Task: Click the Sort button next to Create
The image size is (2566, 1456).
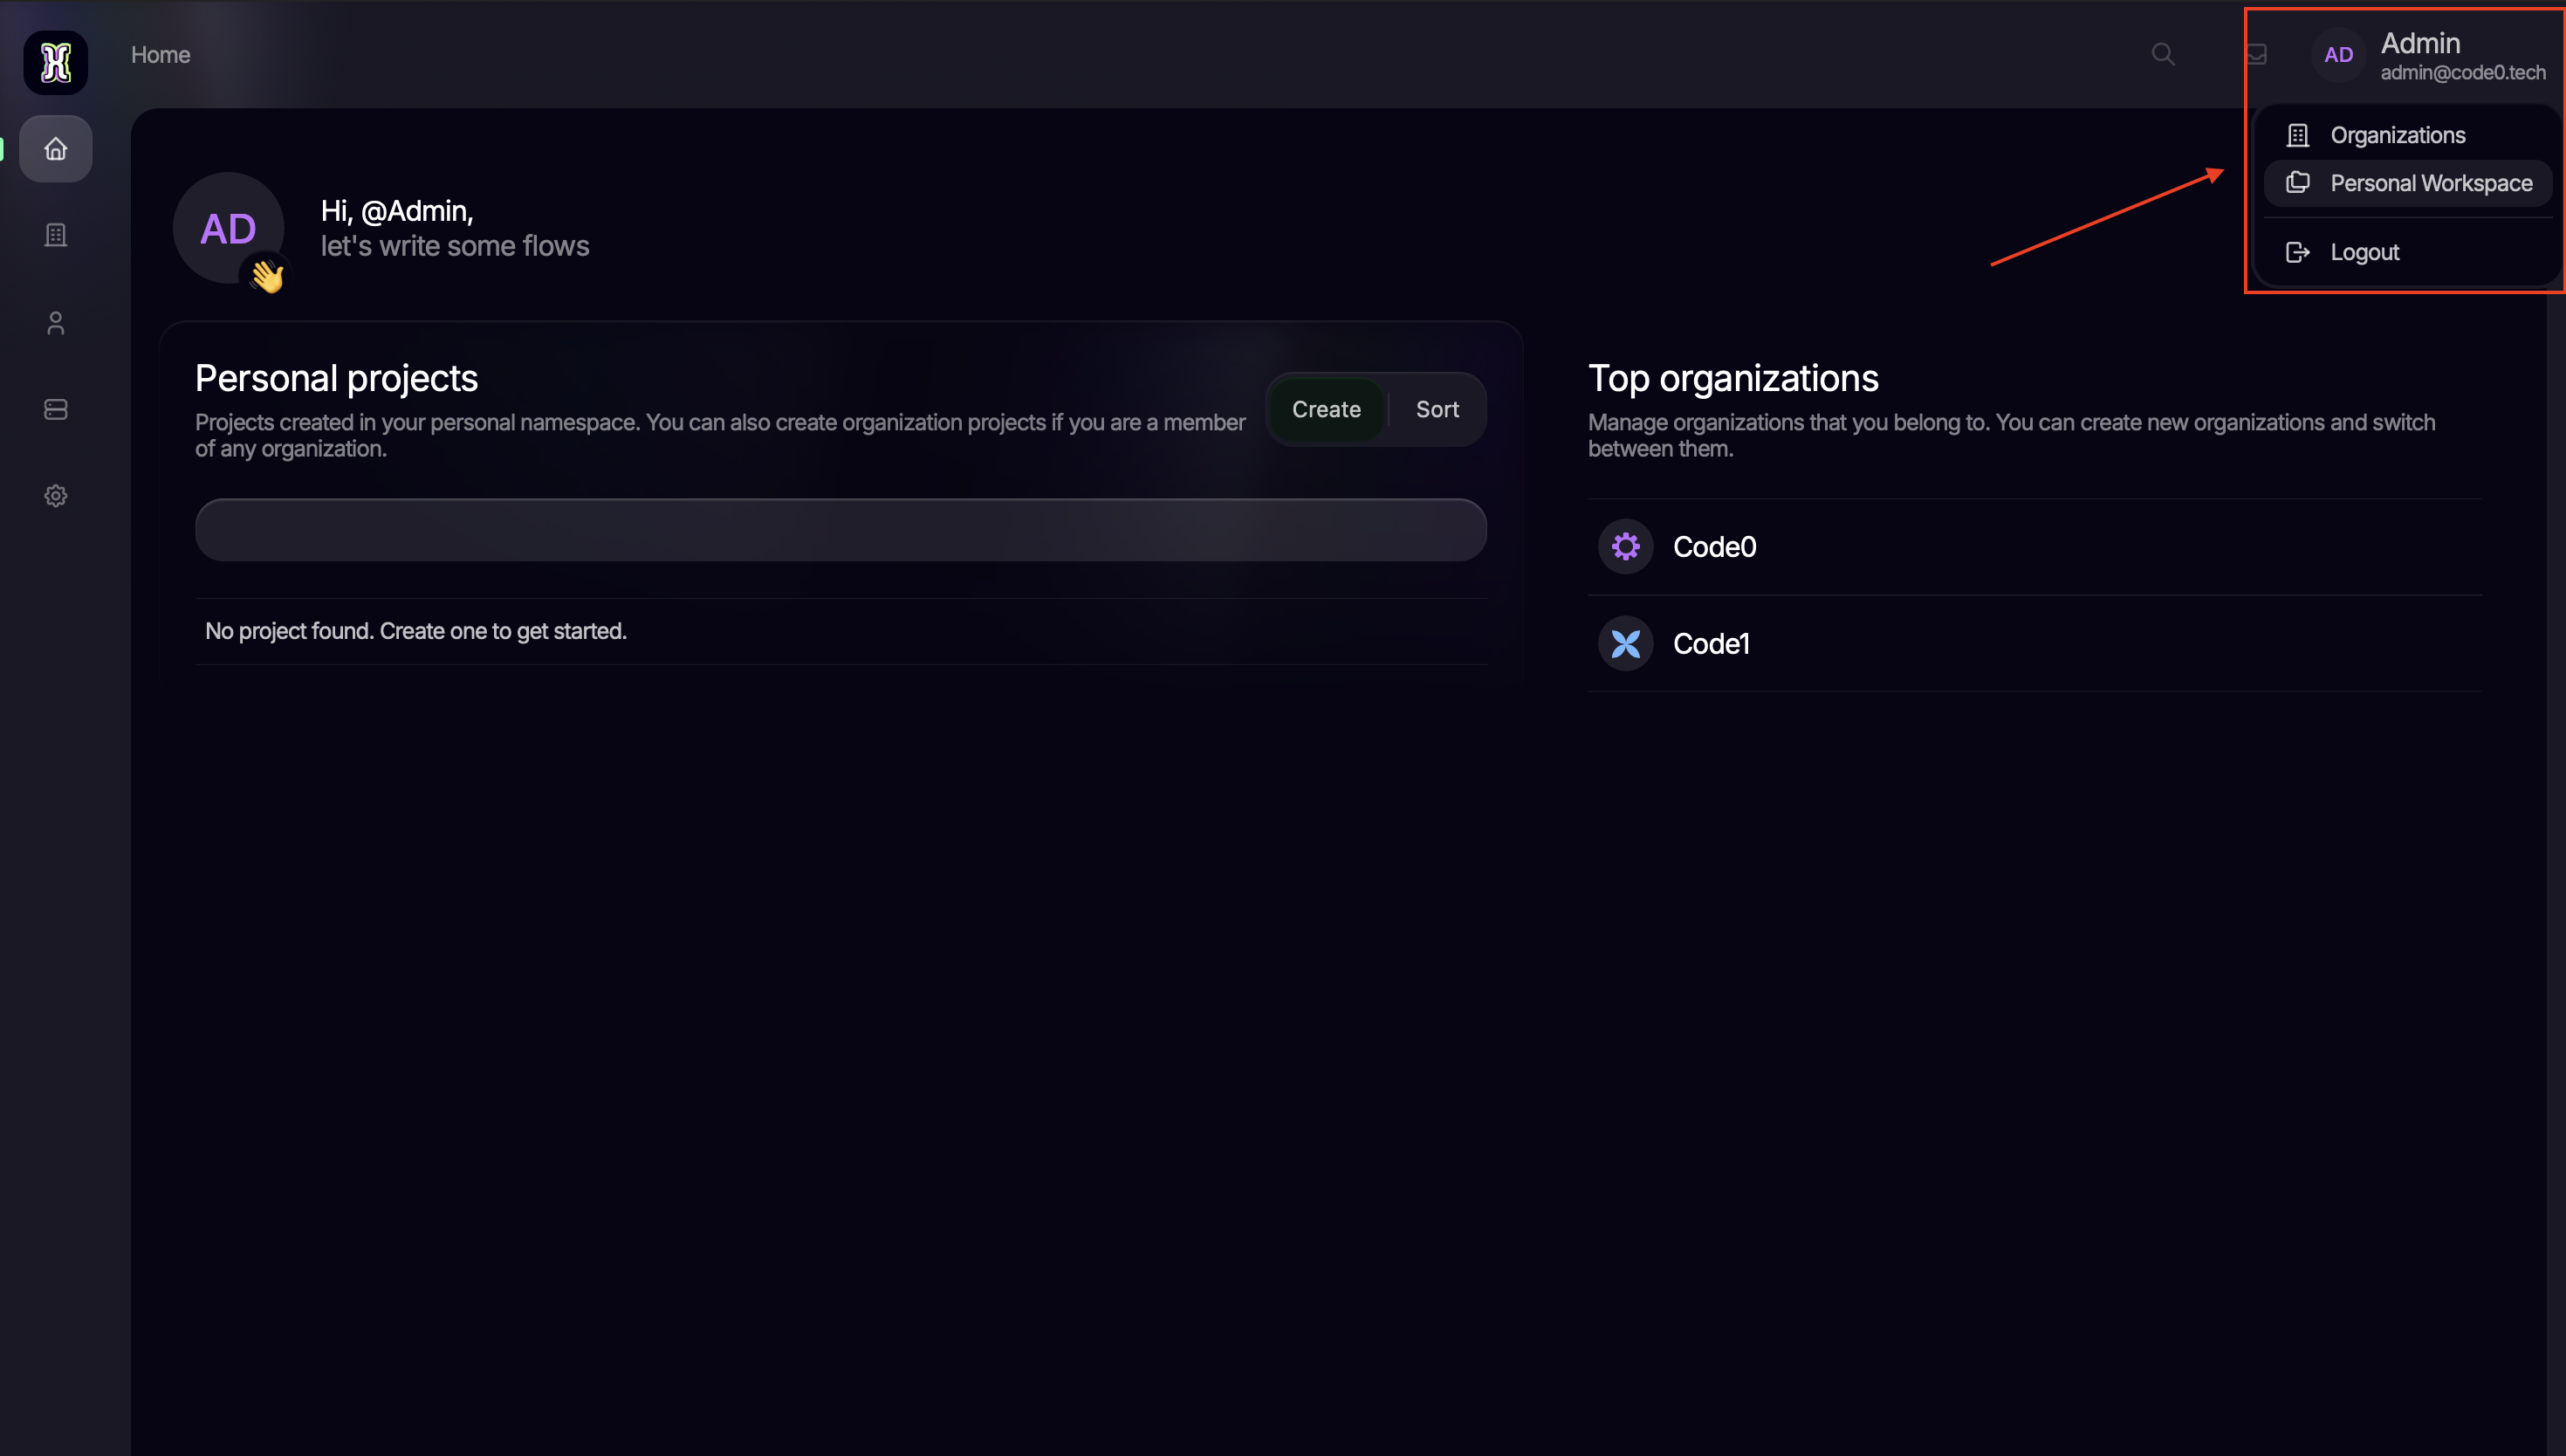Action: click(x=1437, y=409)
